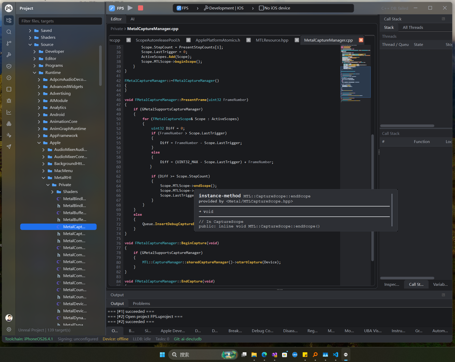
Task: Click the Toolchain: iPhoneOS26.4.1 status entry
Action: [29, 339]
